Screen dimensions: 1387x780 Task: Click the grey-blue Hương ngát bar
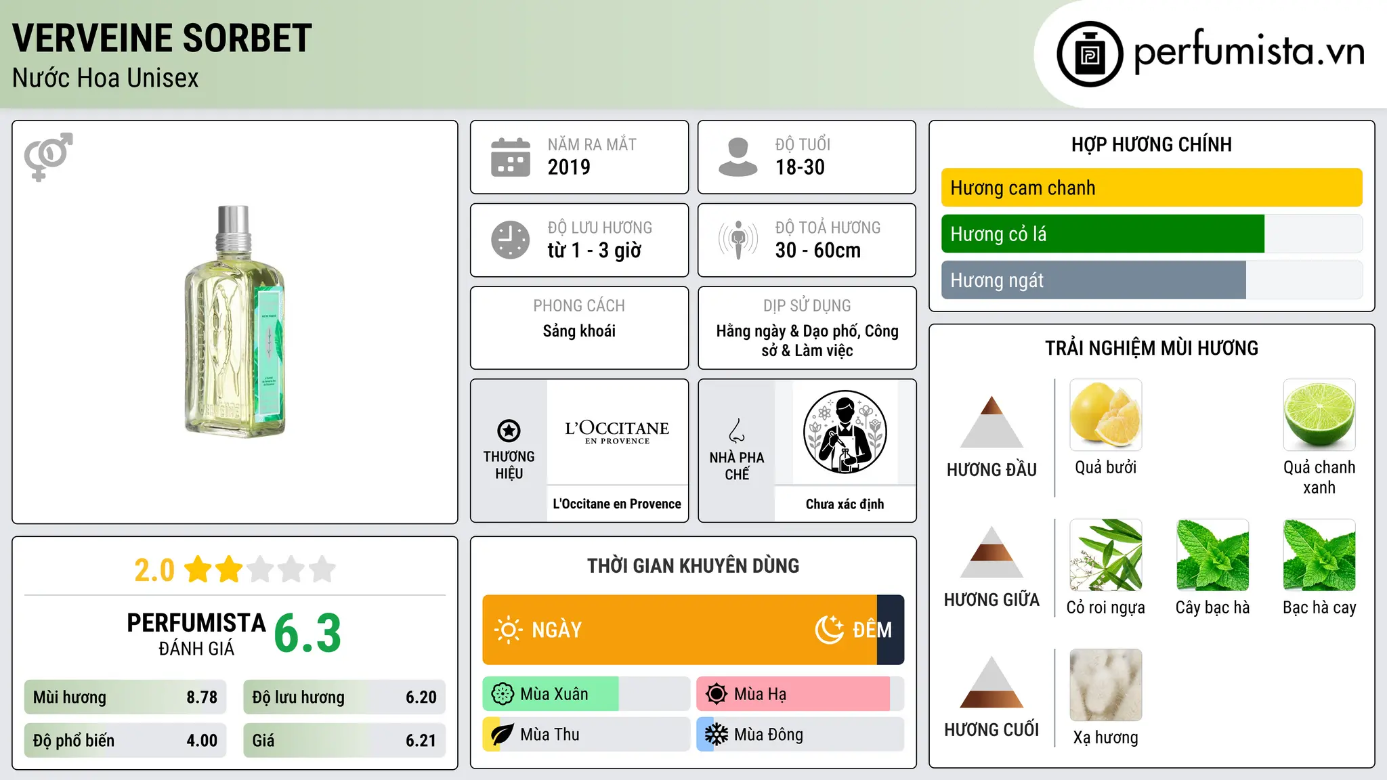tap(1093, 280)
